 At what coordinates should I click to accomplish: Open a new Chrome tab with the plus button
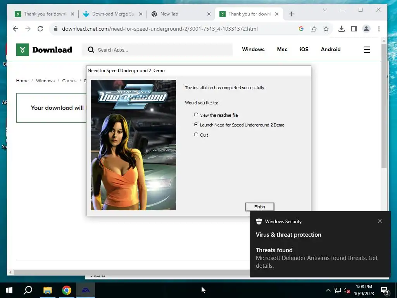(292, 14)
